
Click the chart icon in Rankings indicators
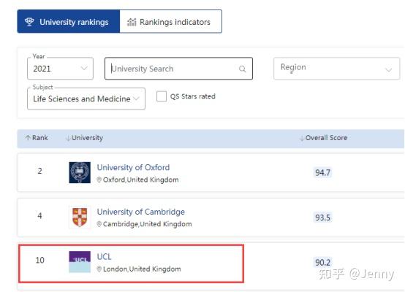(x=132, y=22)
